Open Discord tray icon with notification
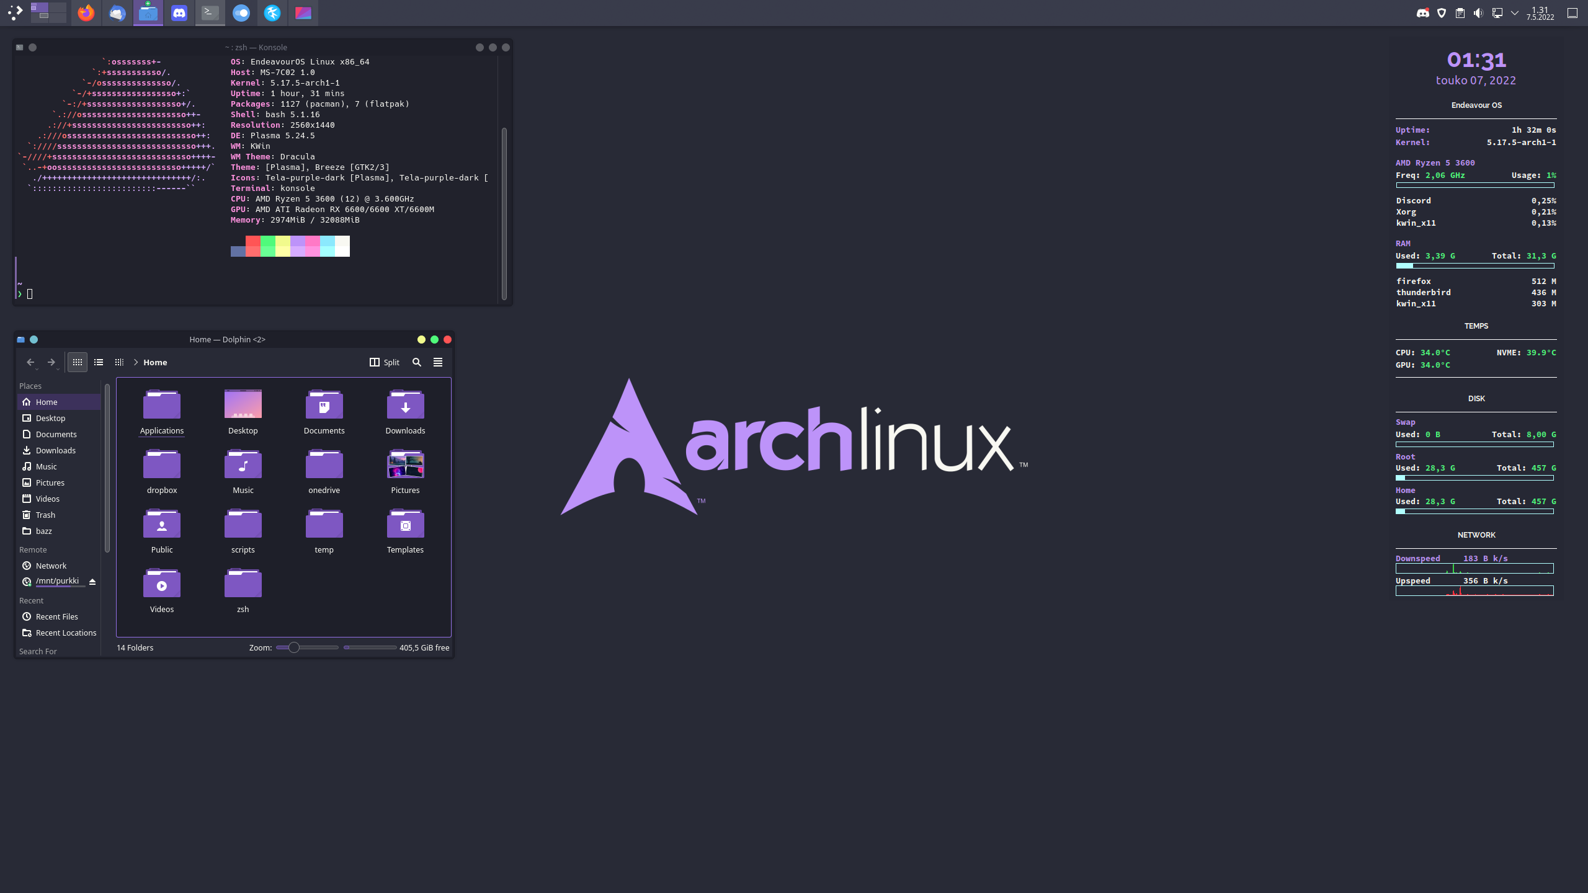Screen dimensions: 1588x893 1423,13
